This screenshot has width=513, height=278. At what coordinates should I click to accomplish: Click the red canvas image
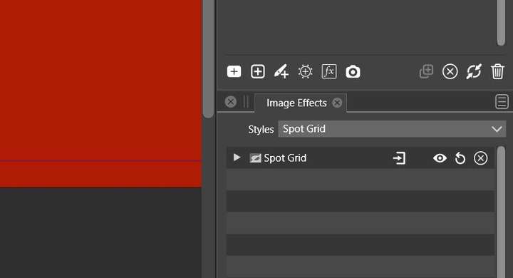[100, 93]
